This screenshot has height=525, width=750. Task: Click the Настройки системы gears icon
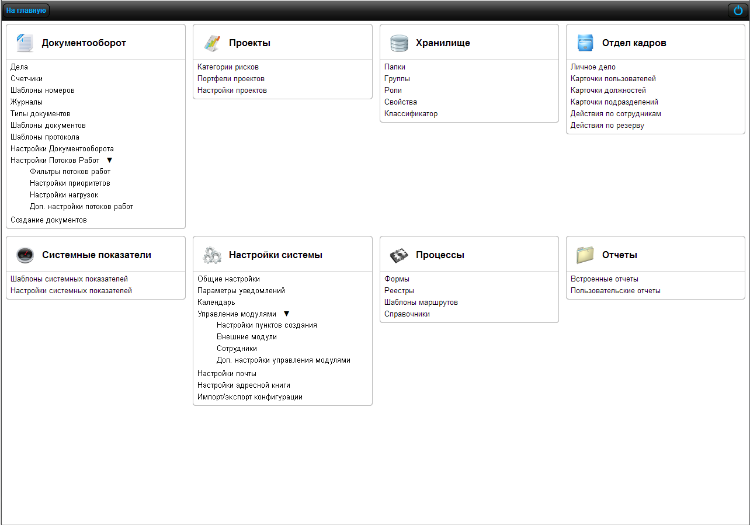212,255
